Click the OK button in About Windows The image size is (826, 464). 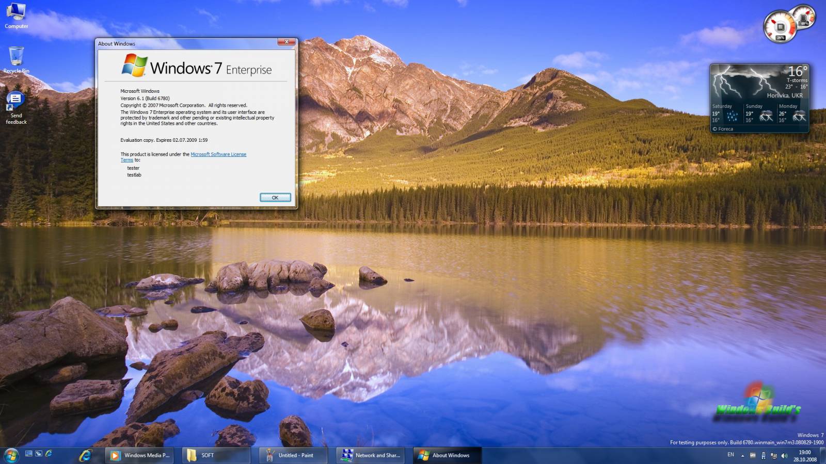(275, 197)
